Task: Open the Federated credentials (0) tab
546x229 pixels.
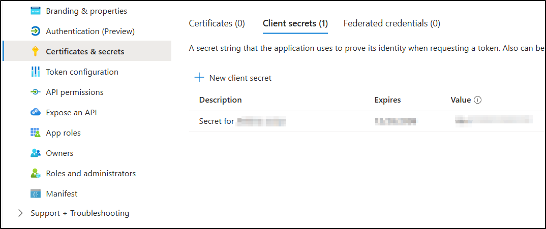Action: point(391,23)
